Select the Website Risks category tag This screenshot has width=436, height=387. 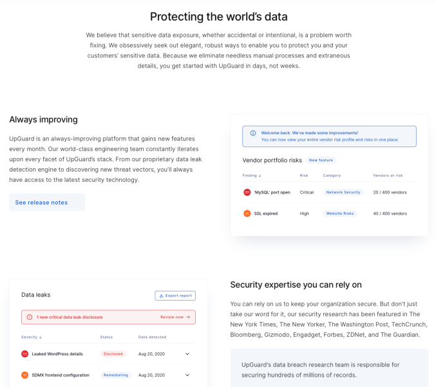coord(340,213)
